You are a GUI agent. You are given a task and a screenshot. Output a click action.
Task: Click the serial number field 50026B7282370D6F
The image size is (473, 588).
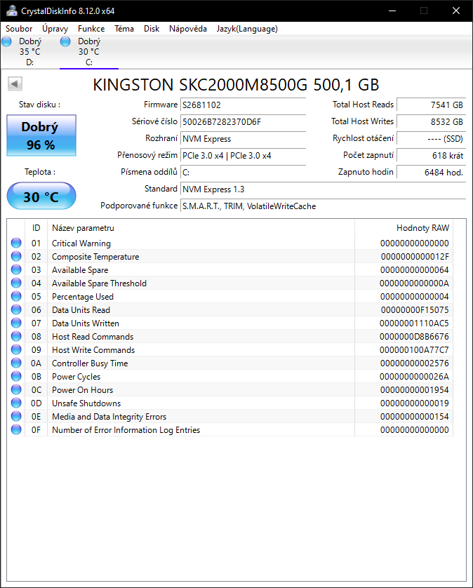pos(243,122)
